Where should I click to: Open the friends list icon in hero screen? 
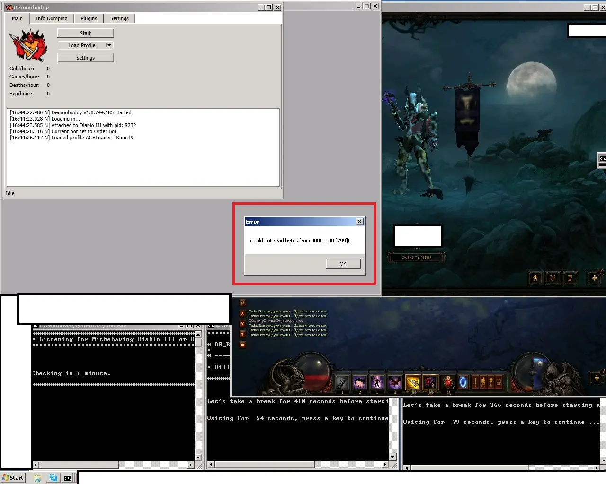pos(594,278)
